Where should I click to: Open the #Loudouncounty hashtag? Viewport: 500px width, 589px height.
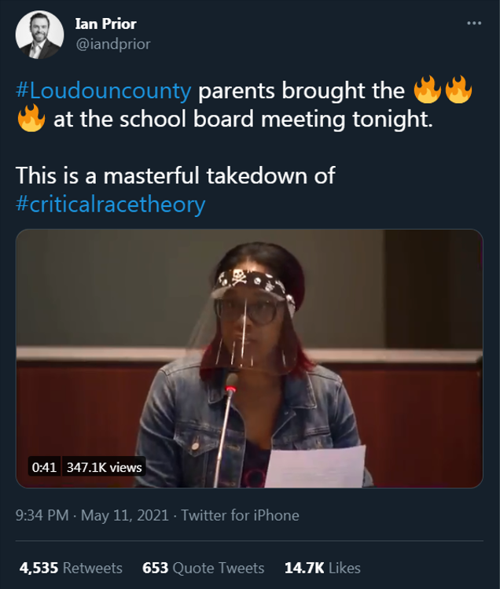click(103, 90)
